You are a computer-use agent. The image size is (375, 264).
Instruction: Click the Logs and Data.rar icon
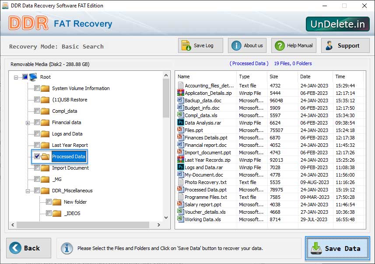181,167
